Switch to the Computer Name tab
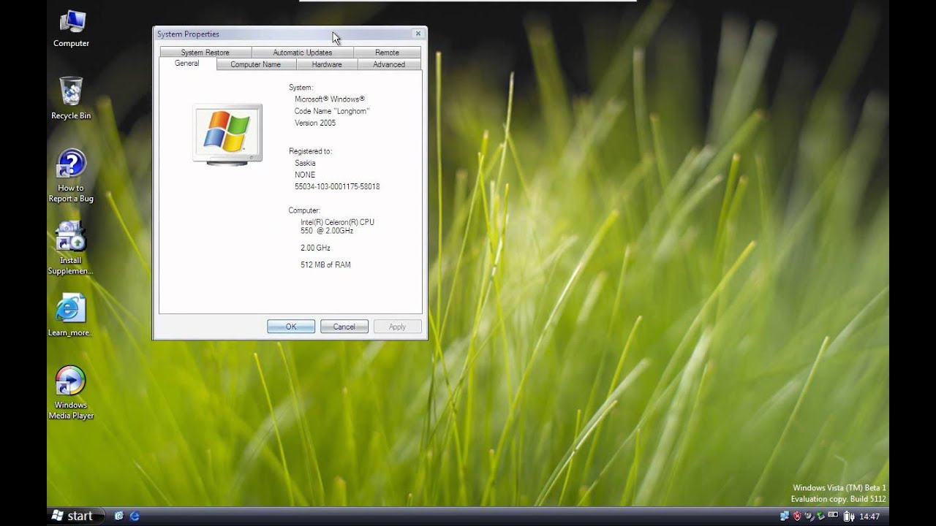The width and height of the screenshot is (936, 526). pyautogui.click(x=256, y=64)
